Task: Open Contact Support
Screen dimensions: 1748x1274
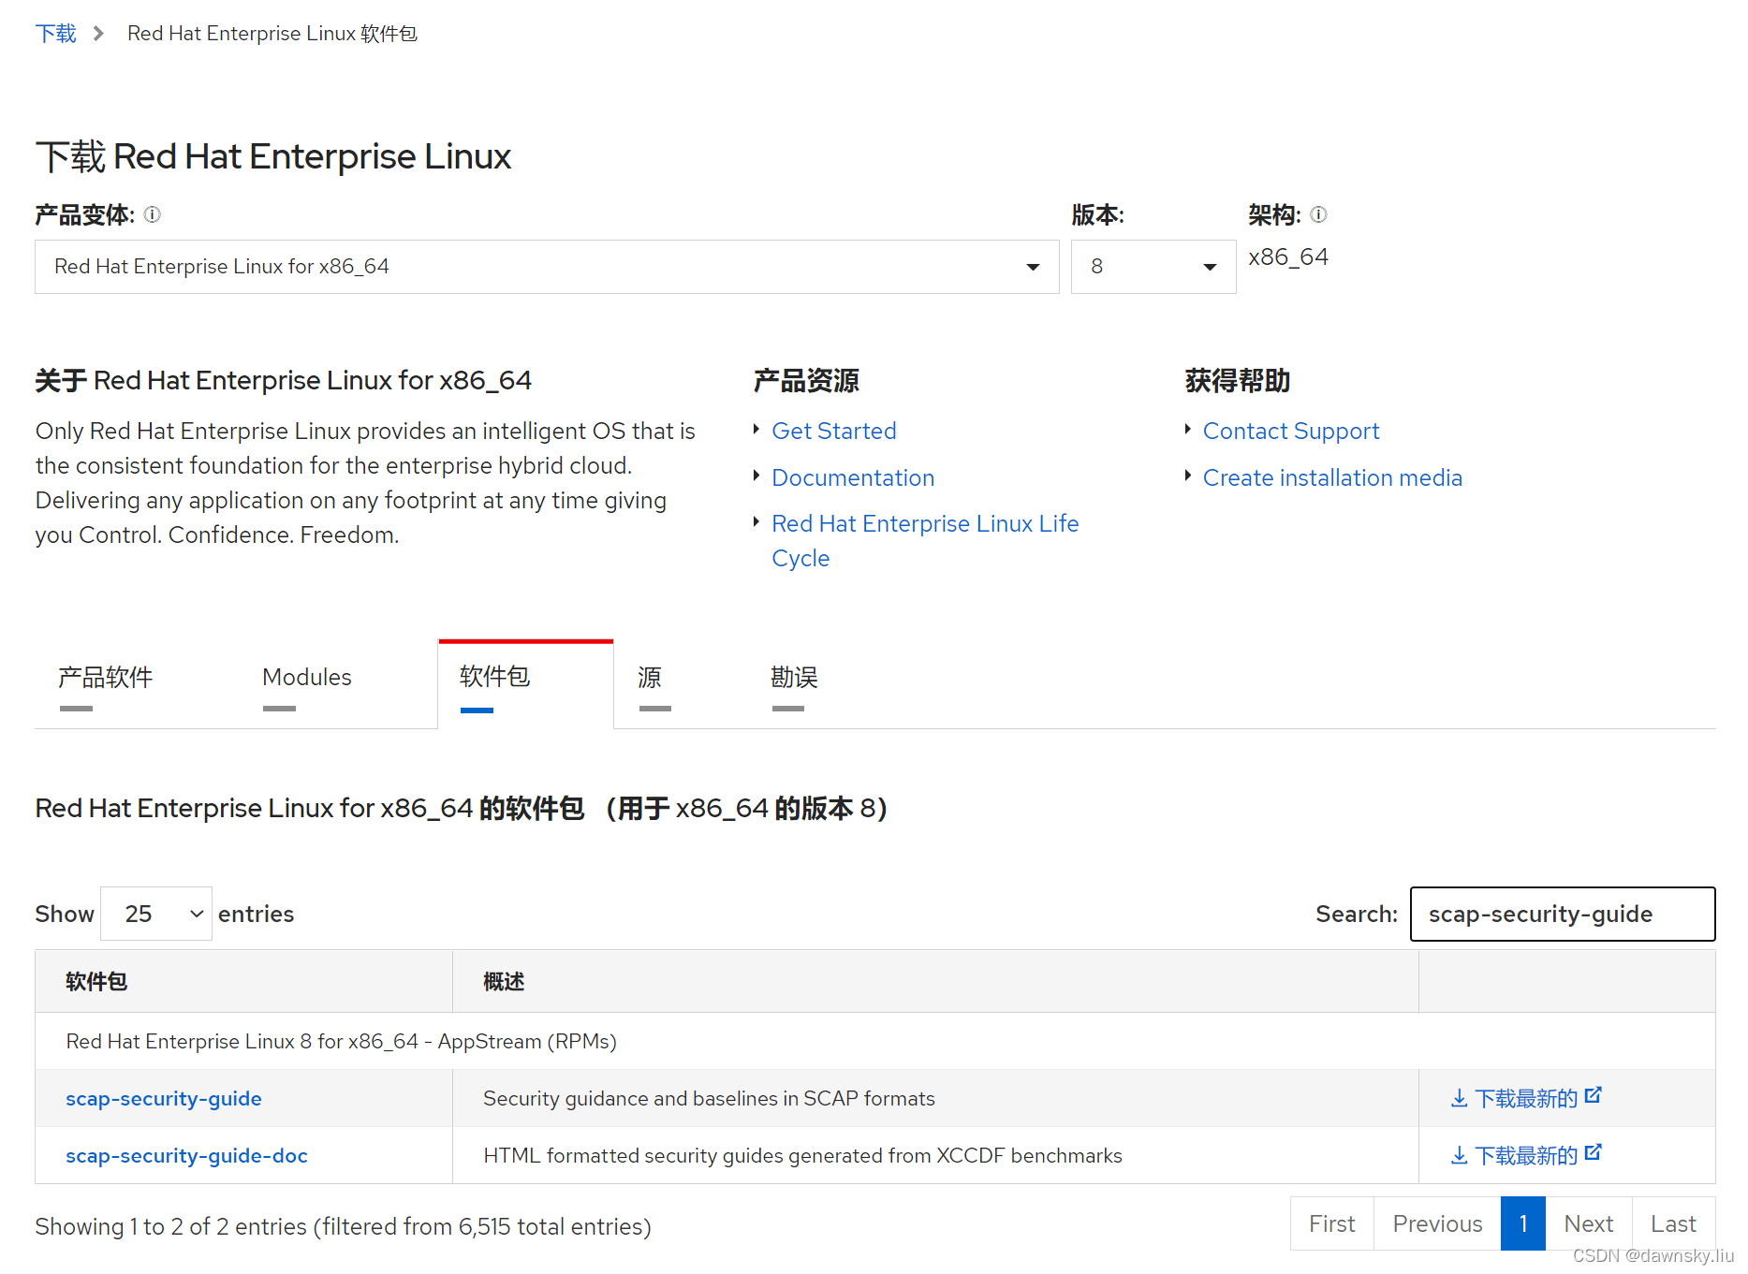Action: click(1290, 431)
